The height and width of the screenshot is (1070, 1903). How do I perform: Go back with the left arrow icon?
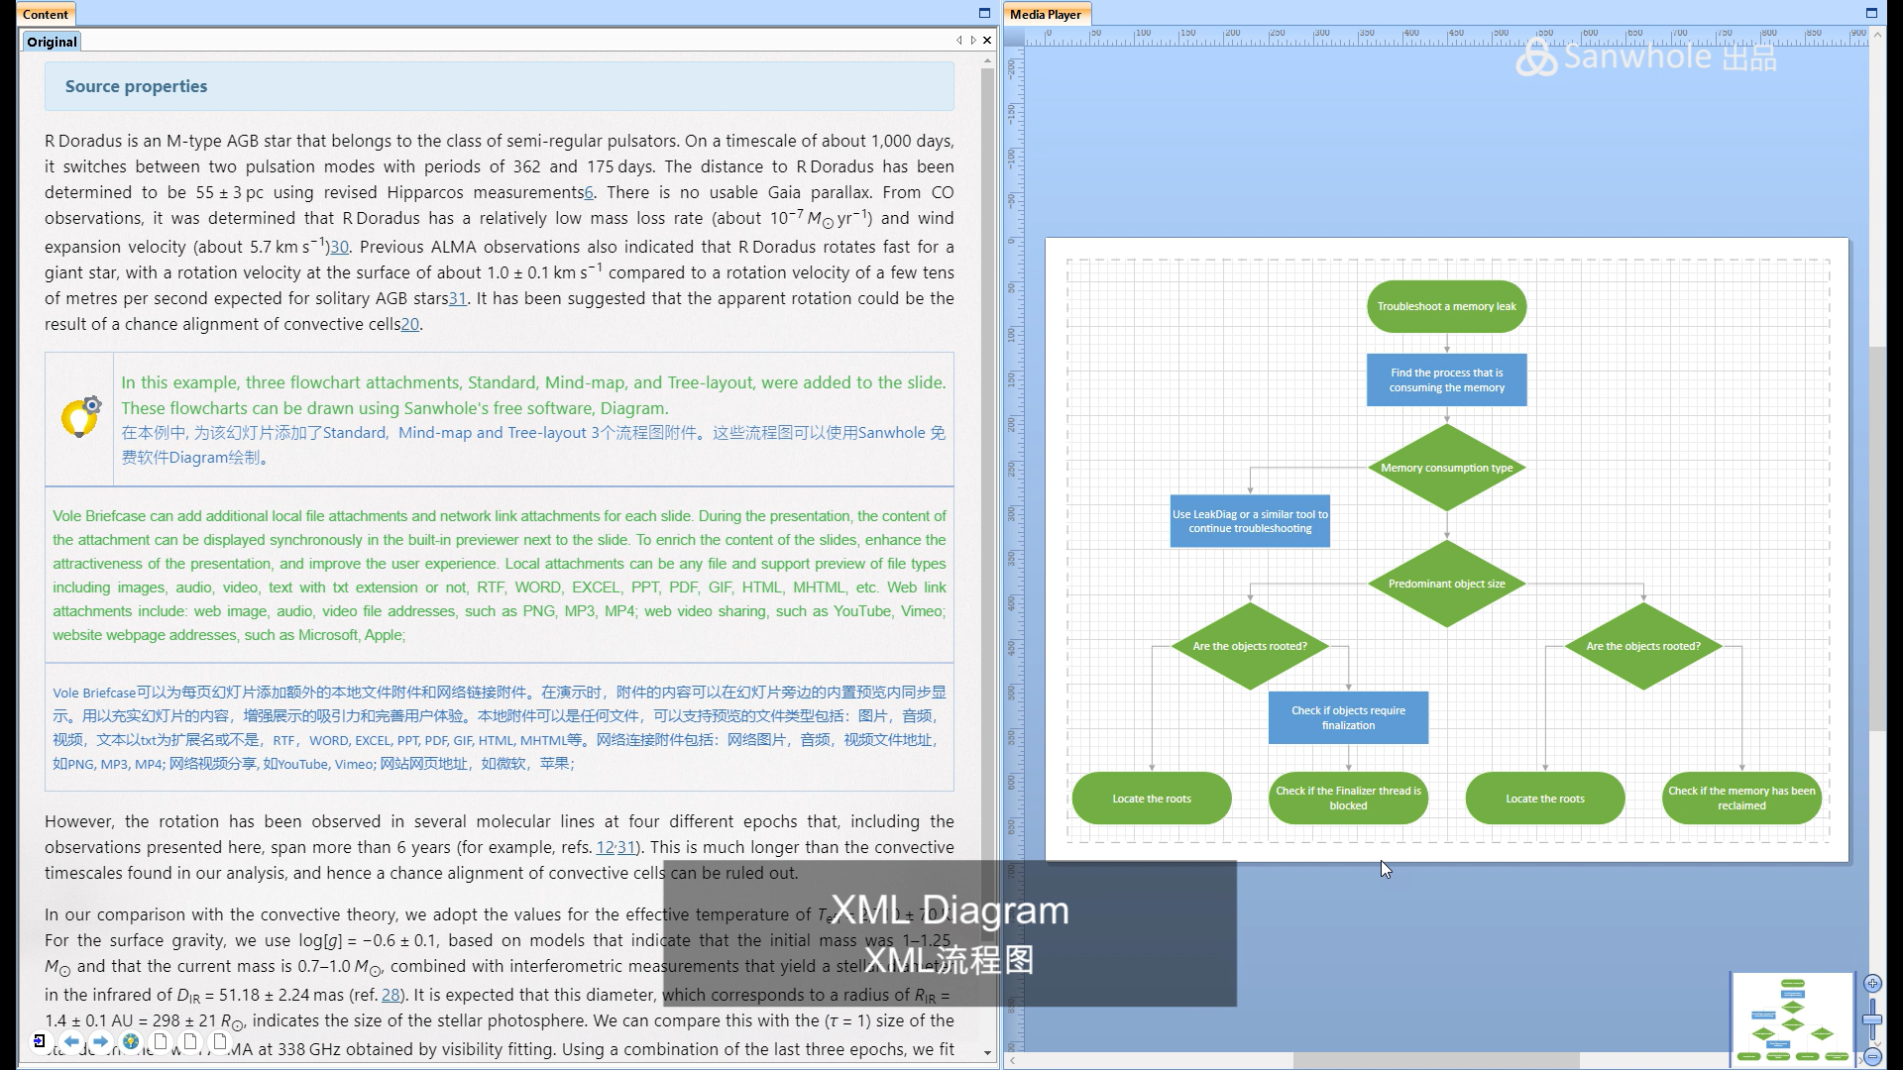click(71, 1041)
